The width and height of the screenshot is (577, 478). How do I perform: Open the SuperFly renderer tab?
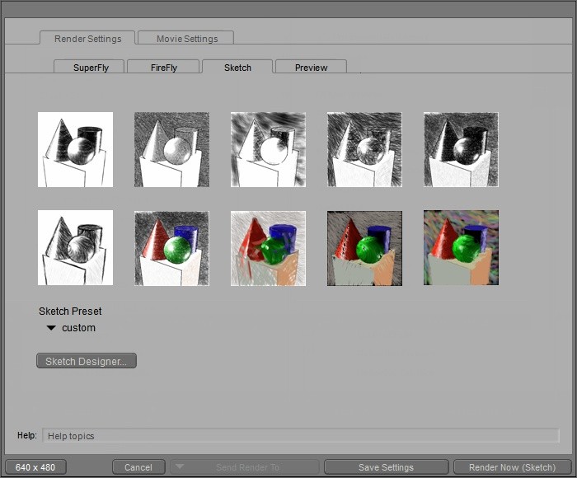[88, 68]
